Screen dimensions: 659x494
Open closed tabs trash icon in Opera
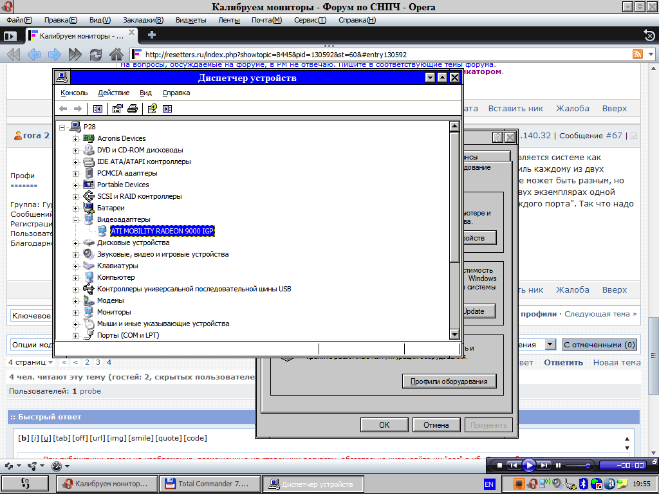pyautogui.click(x=649, y=36)
